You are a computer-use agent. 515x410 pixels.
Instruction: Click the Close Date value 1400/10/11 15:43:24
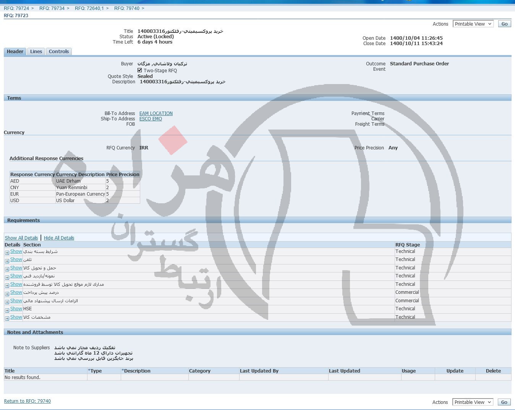(416, 44)
